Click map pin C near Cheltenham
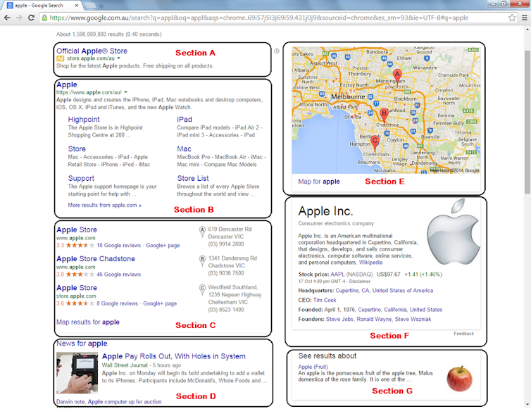Viewport: 531px width, 409px height. pyautogui.click(x=375, y=144)
